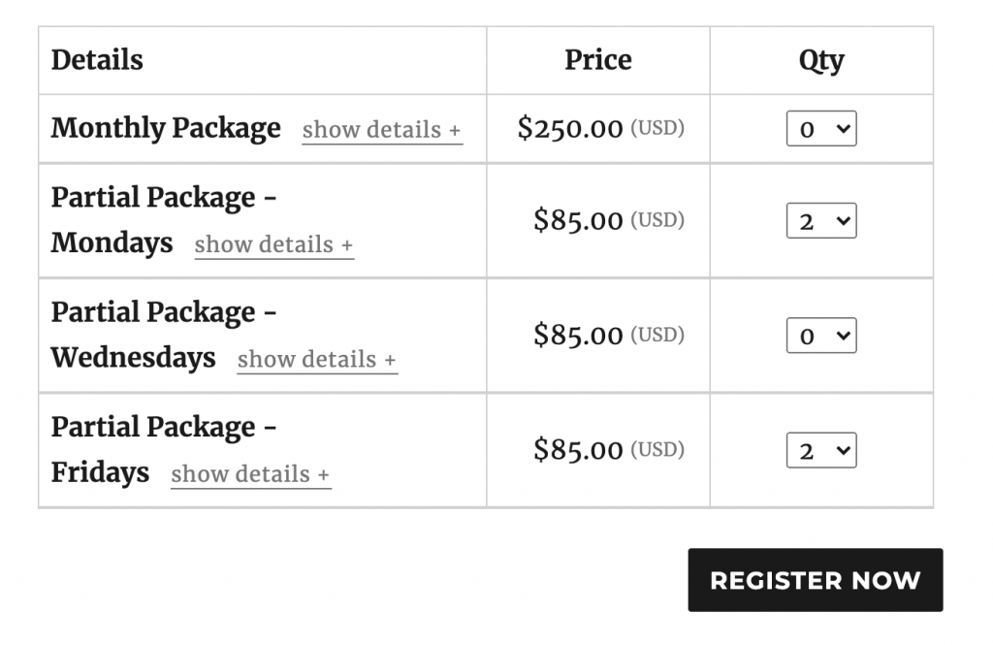Click the $85.00 price for Fridays package

(x=578, y=450)
